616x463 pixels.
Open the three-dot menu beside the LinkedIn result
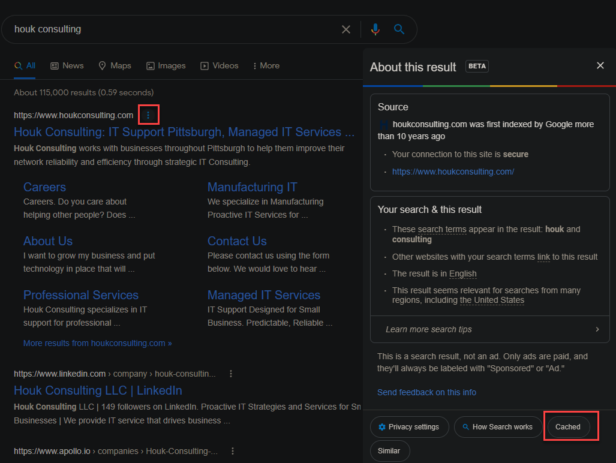231,374
